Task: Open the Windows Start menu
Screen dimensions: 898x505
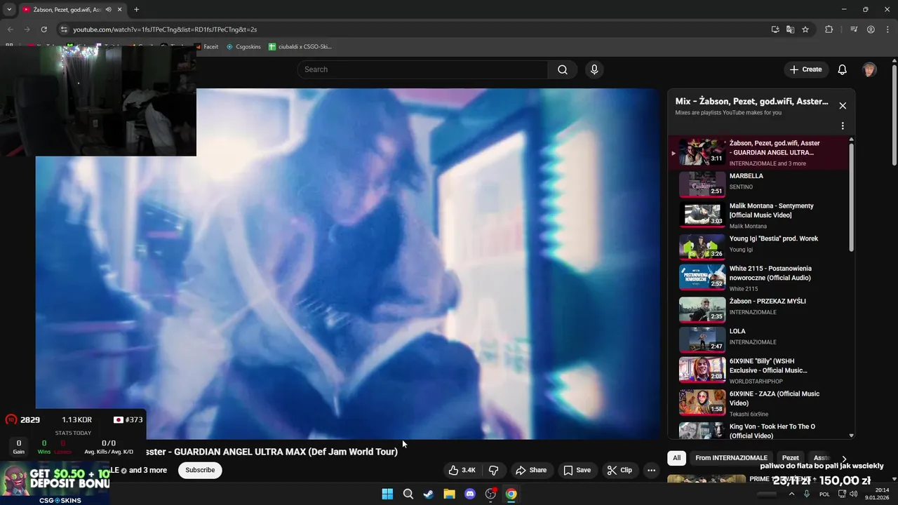Action: click(x=387, y=494)
